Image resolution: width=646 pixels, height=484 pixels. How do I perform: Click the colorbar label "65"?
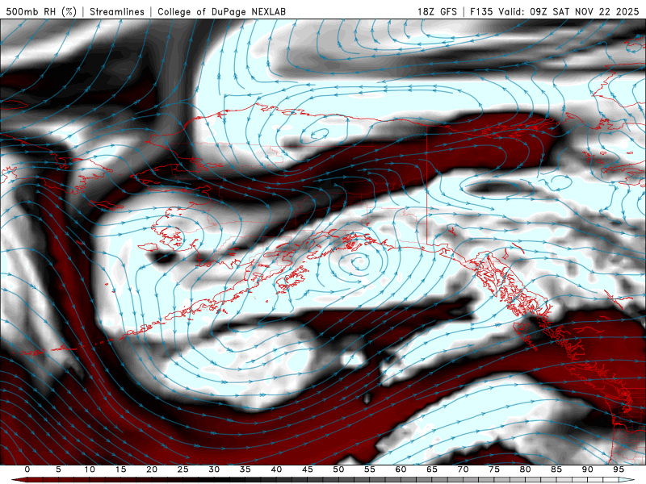click(x=432, y=469)
